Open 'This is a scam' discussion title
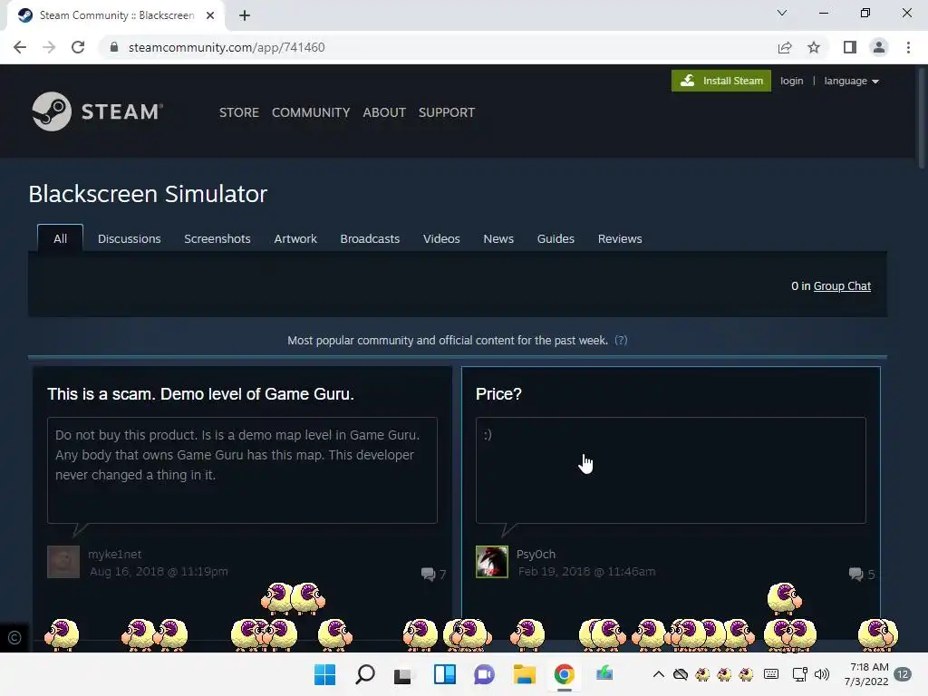928x696 pixels. 200,394
